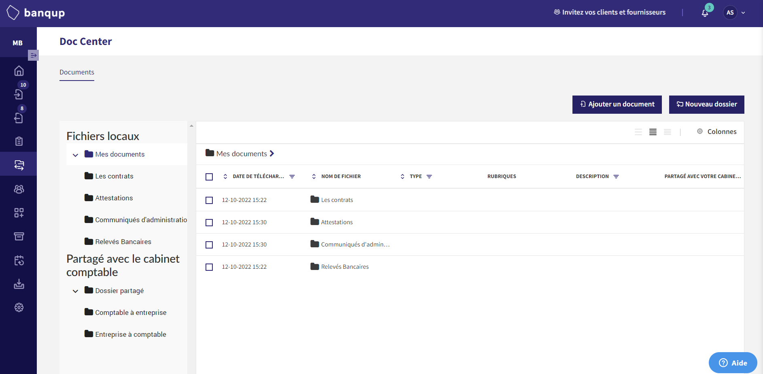Click the breadcrumb chevron after Mes documents

pos(272,153)
